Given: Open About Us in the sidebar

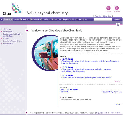Looking at the screenshot, I should (x=7, y=29).
